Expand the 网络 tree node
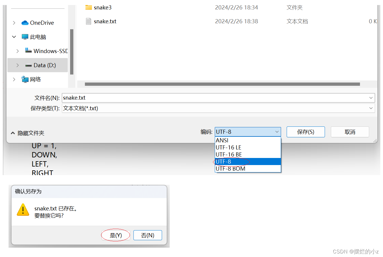The width and height of the screenshot is (383, 257). point(14,79)
